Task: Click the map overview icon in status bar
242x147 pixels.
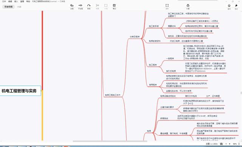Action: 221,144
